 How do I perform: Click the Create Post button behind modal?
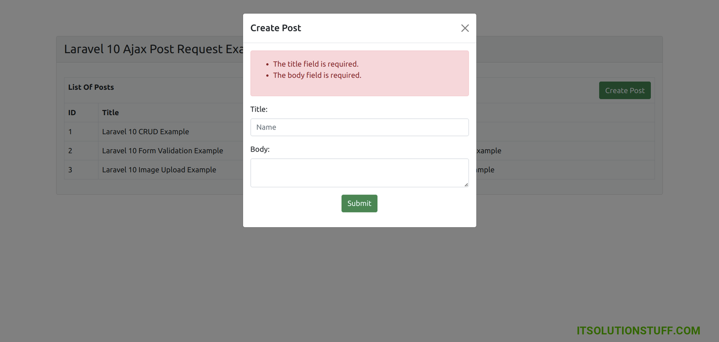tap(624, 91)
